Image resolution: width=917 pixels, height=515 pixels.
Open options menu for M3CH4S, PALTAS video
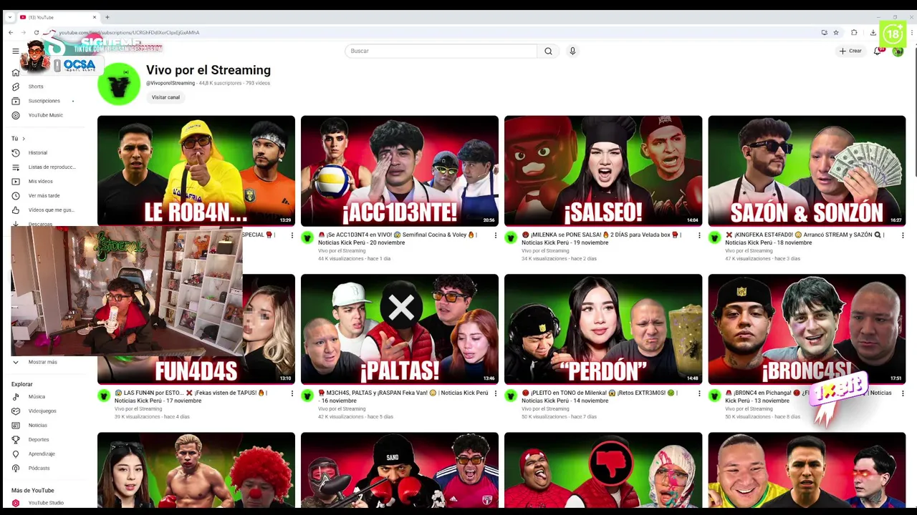point(495,393)
